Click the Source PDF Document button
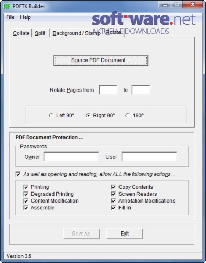Screen dimensions: 206x263 (101, 60)
